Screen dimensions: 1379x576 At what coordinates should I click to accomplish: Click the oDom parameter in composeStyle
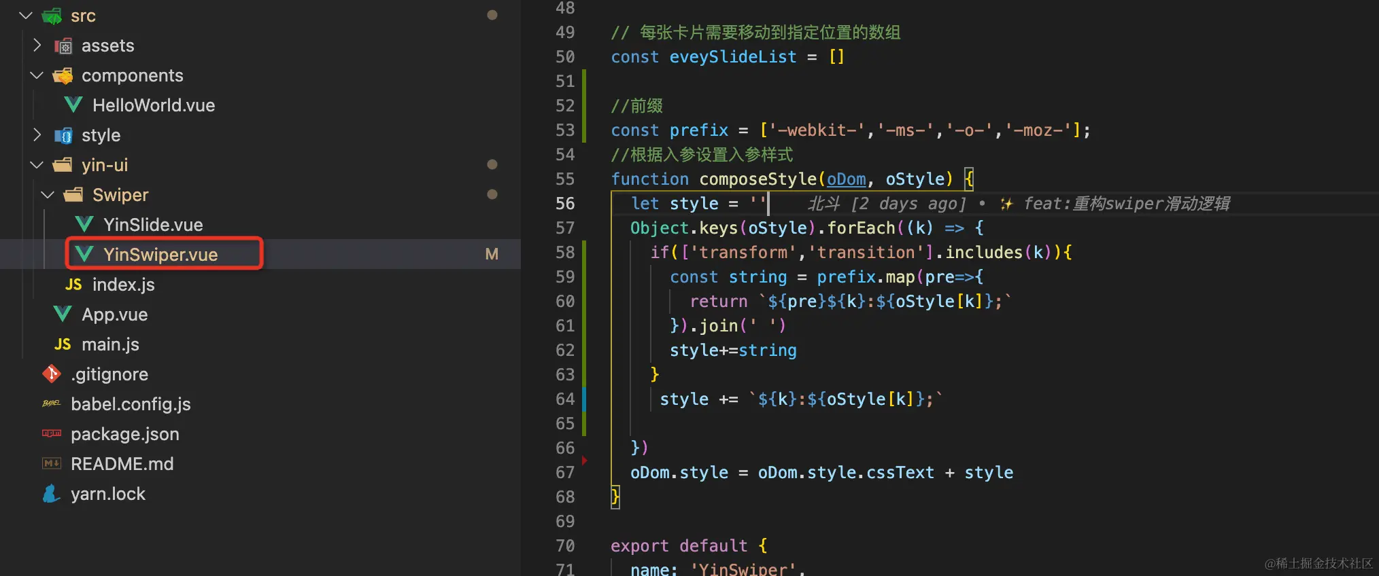[x=846, y=179]
